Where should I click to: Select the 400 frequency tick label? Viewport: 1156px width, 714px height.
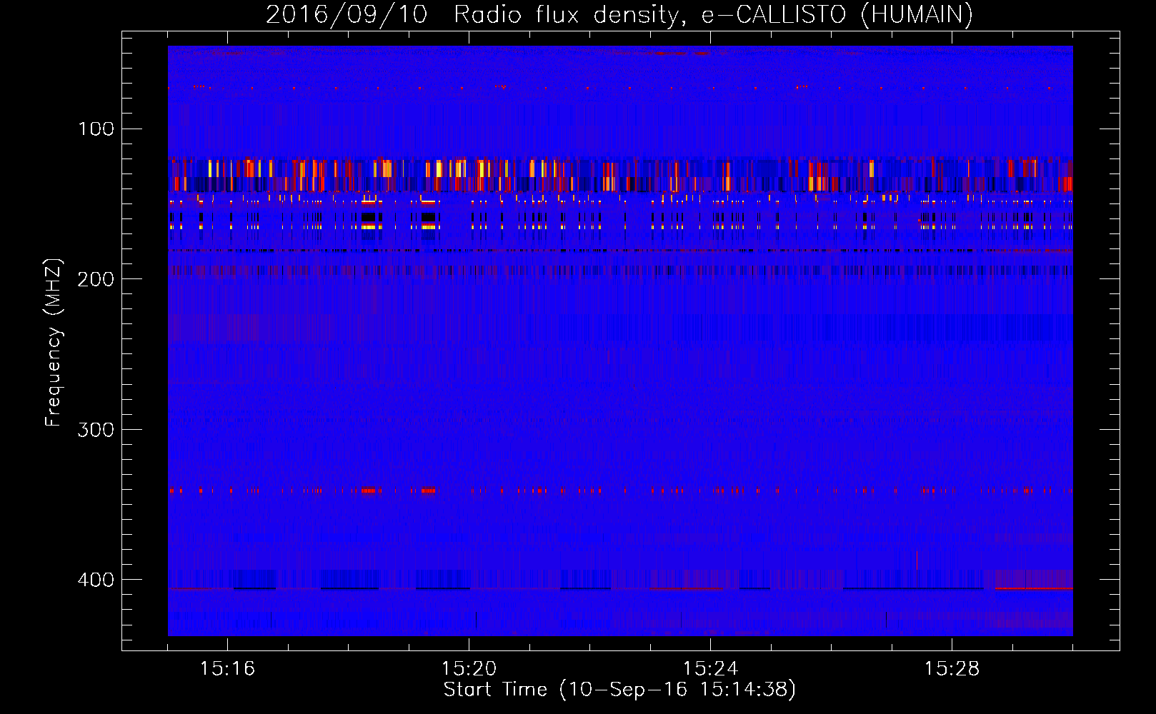point(96,579)
